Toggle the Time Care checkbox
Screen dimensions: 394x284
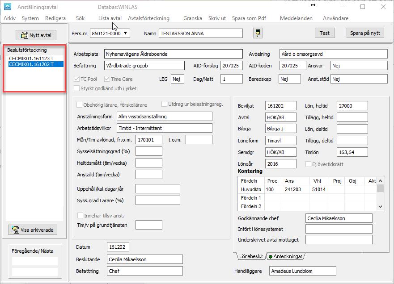point(107,79)
